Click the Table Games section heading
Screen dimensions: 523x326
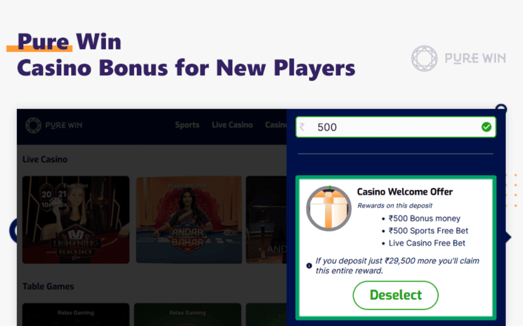point(48,286)
